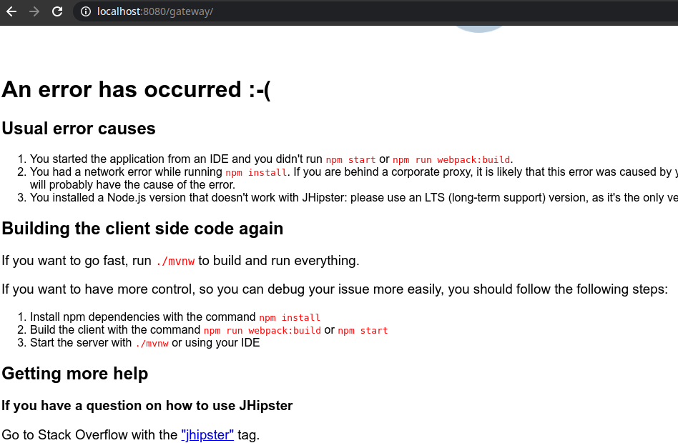Click 'If you want to have more control' paragraph
Screen dimensions: 678x443
click(x=335, y=289)
